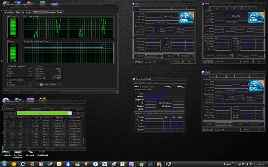The height and width of the screenshot is (167, 268).
Task: Click the '54.9127 GFlops peak' status bar entry
Action: 38,149
